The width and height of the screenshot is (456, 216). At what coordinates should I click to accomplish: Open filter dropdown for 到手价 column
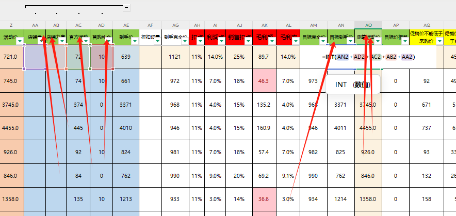click(135, 42)
